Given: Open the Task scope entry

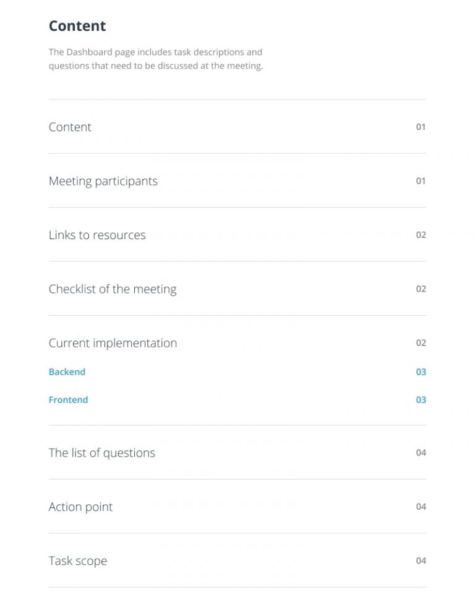Looking at the screenshot, I should tap(78, 561).
